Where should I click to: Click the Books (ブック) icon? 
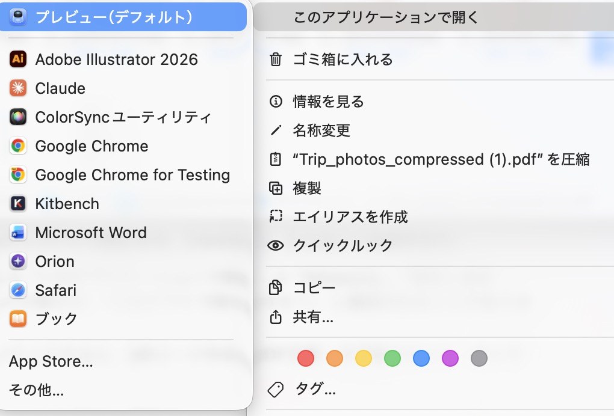18,319
